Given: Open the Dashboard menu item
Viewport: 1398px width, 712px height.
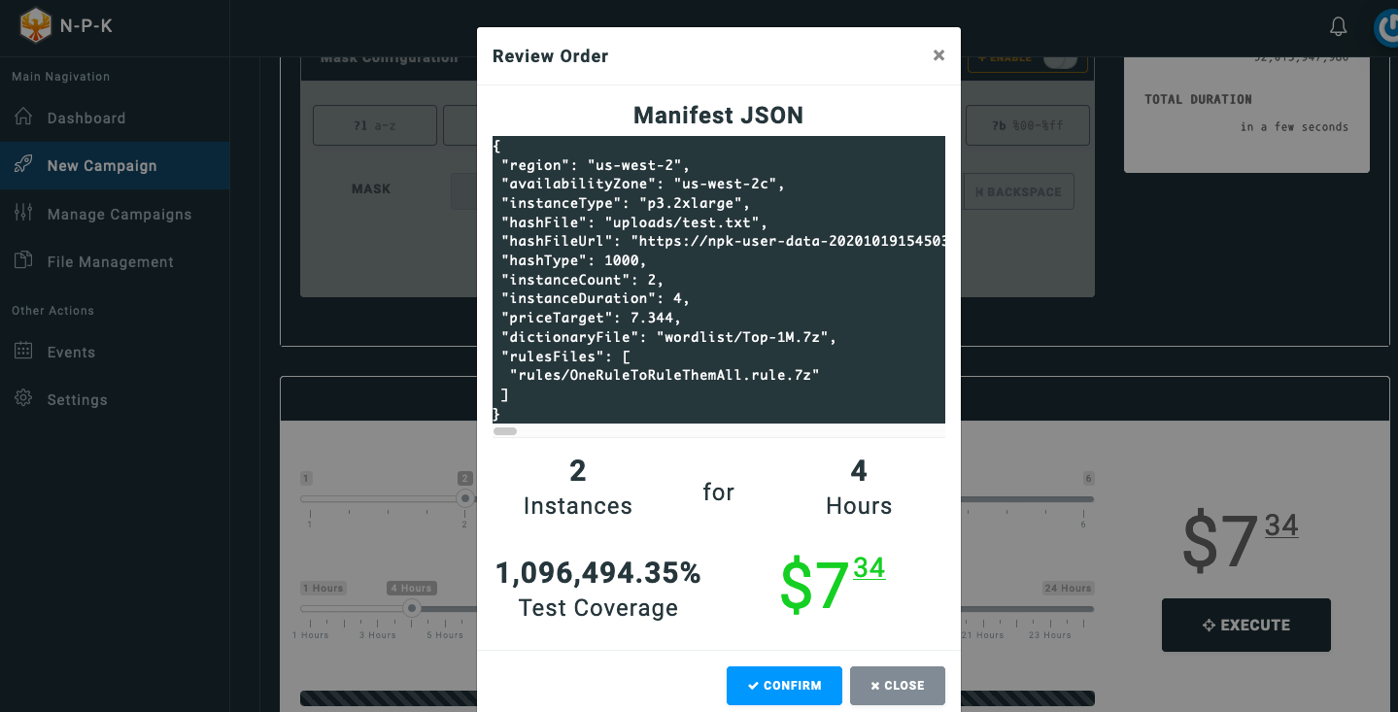Looking at the screenshot, I should [x=86, y=119].
